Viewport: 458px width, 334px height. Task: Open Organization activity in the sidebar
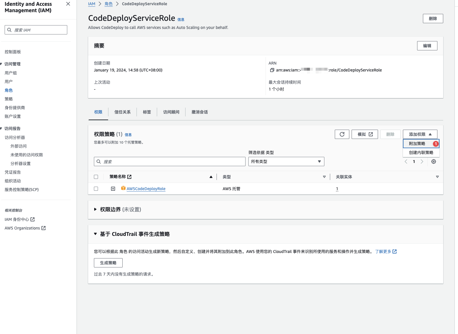tap(13, 181)
